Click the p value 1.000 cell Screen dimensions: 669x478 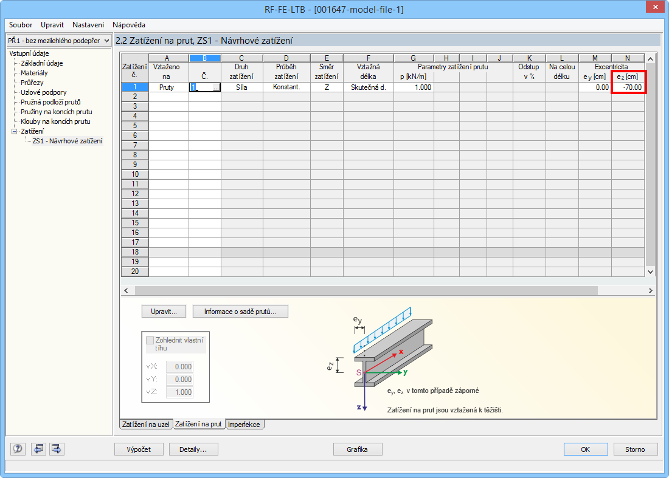[414, 87]
